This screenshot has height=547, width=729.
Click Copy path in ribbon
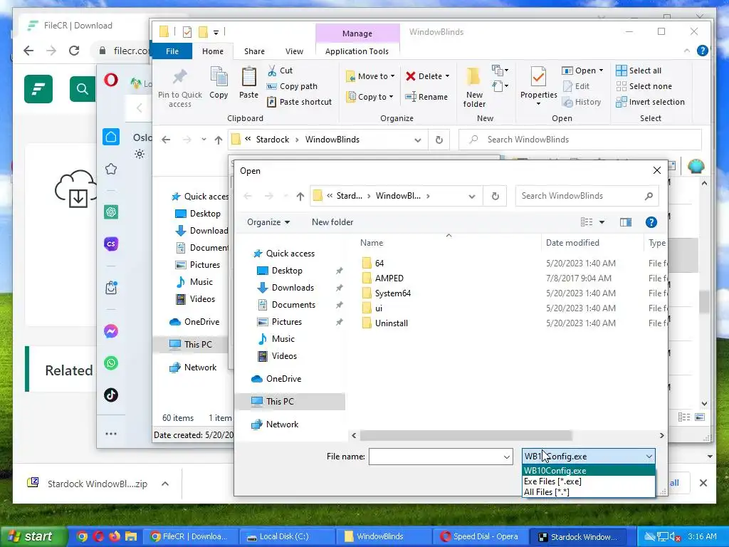pyautogui.click(x=291, y=86)
